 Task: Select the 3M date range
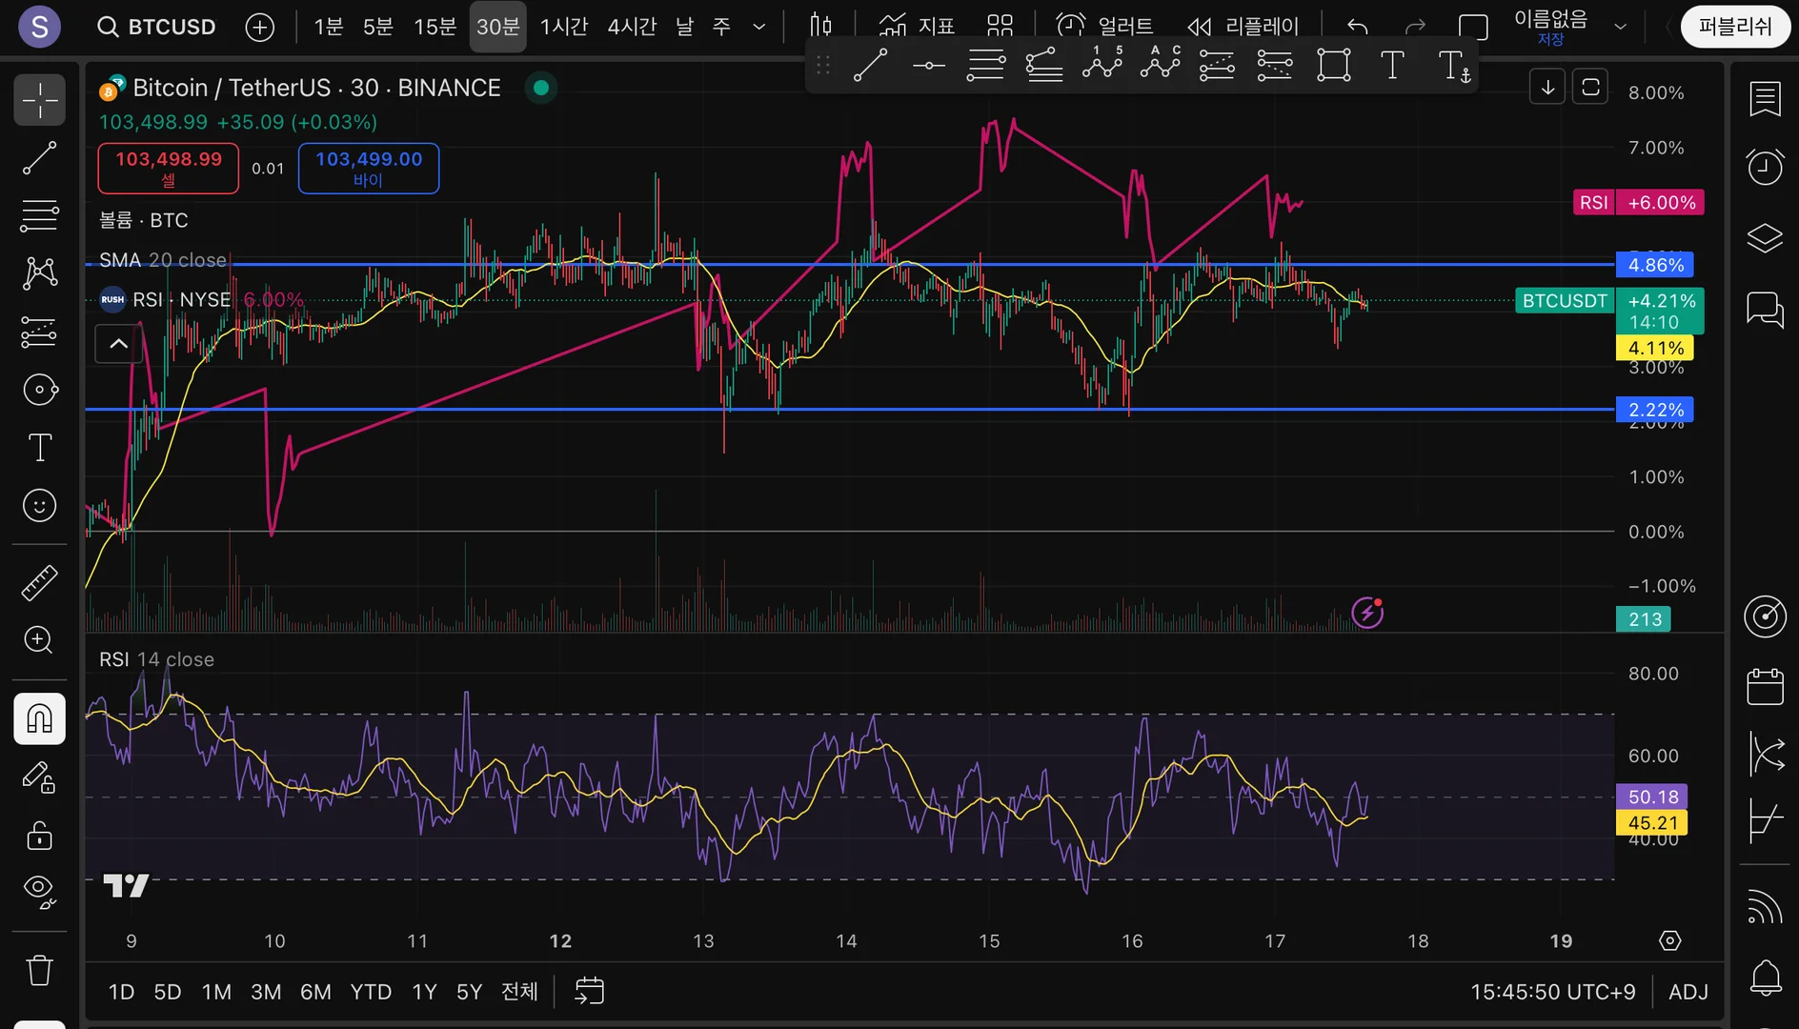266,992
